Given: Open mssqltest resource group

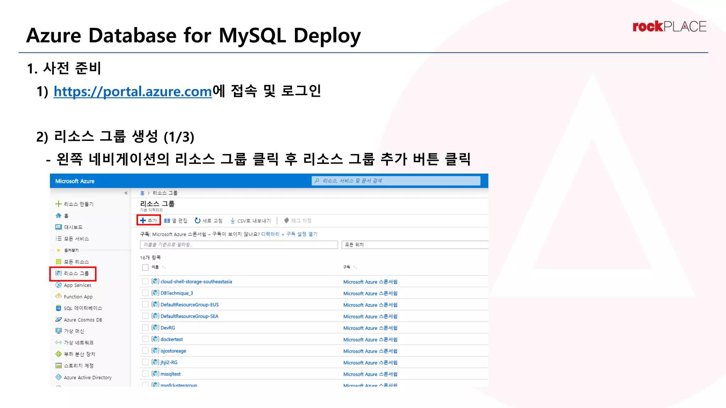Looking at the screenshot, I should click(x=171, y=374).
